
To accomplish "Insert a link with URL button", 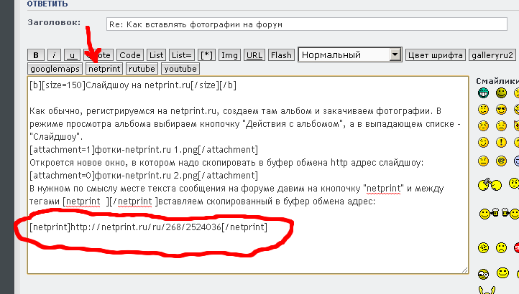I will click(x=254, y=55).
